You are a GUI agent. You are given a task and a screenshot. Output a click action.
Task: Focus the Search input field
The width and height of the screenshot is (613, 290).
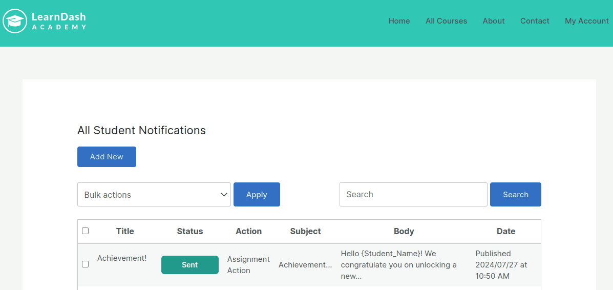(413, 195)
